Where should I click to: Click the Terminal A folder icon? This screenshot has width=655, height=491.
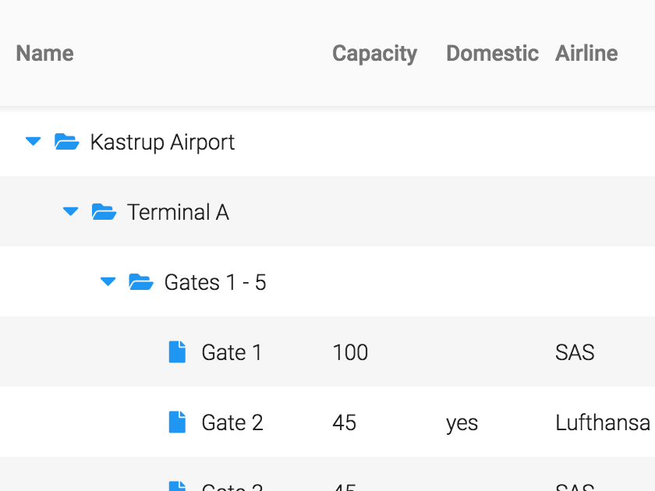104,212
